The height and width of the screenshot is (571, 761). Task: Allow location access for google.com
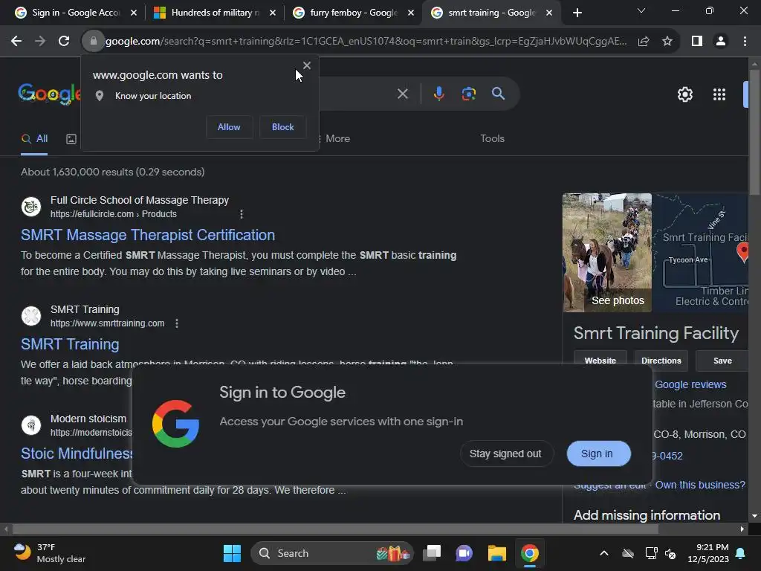coord(229,126)
